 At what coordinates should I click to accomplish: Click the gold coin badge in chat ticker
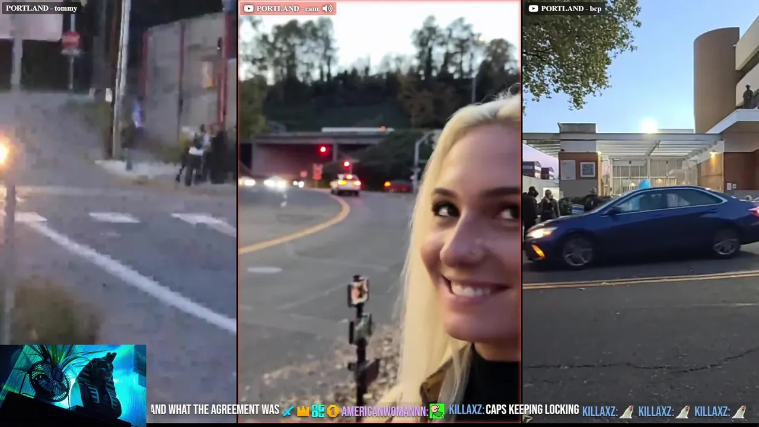tap(333, 410)
